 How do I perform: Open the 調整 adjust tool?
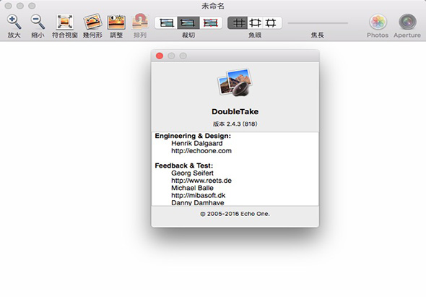(116, 22)
